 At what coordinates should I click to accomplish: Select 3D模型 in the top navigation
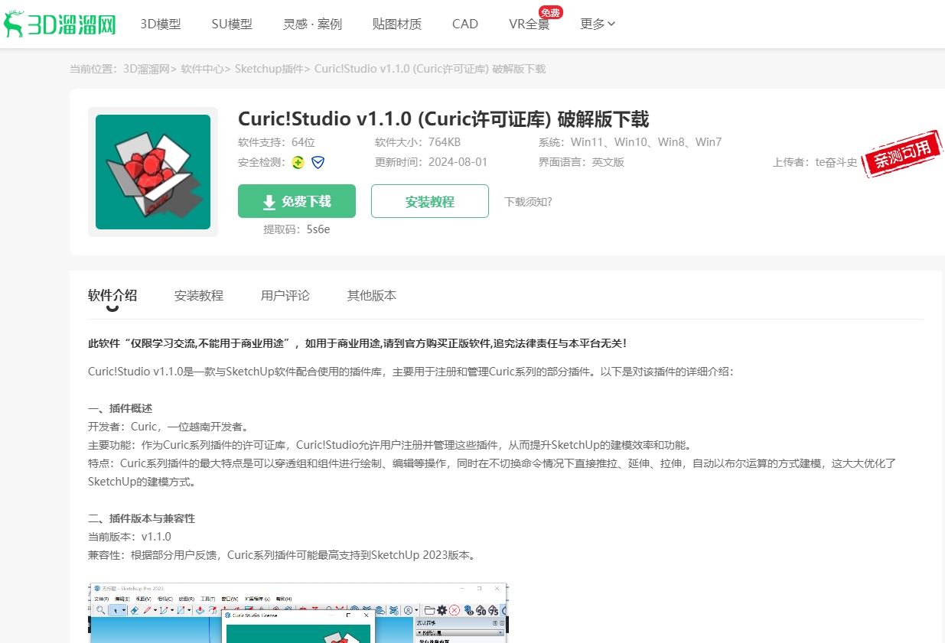(160, 24)
